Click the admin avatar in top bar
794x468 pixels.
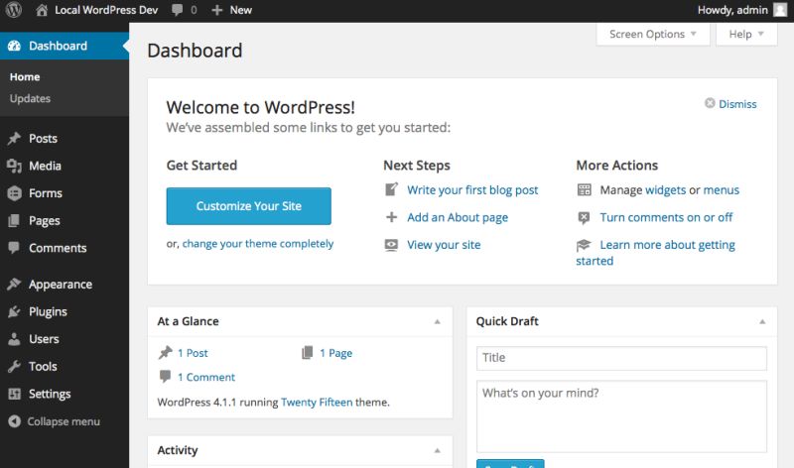coord(780,10)
